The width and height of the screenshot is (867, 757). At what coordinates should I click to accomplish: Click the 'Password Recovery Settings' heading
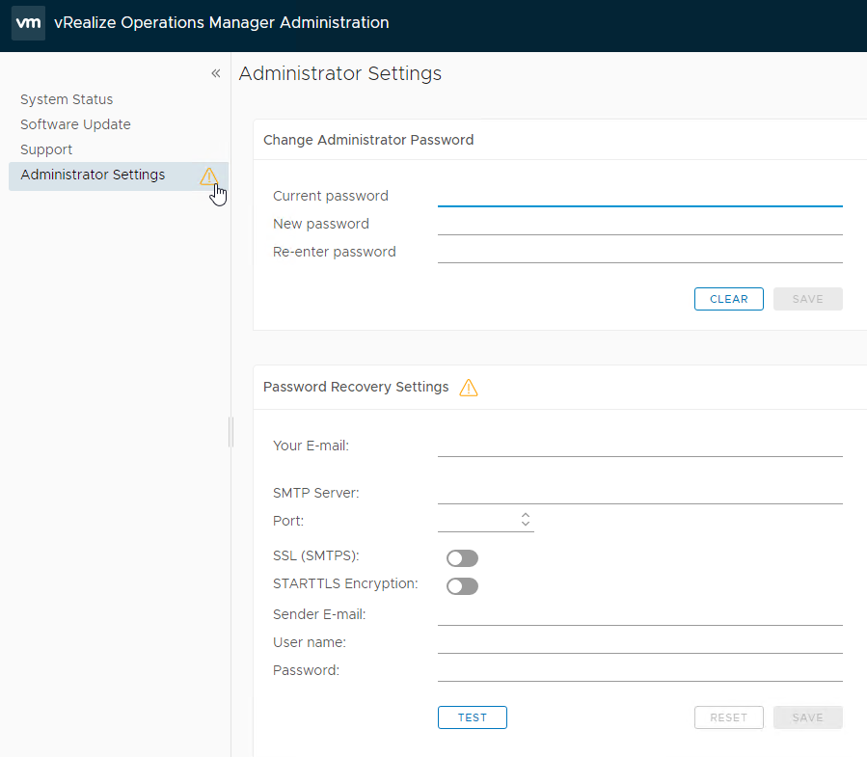(x=356, y=387)
